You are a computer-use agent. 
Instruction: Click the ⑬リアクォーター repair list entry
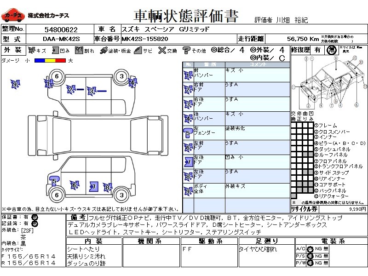(331, 196)
